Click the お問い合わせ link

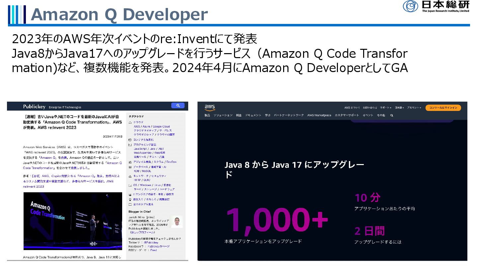(370, 108)
